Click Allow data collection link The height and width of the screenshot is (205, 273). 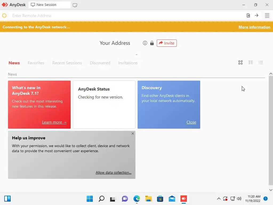(114, 173)
